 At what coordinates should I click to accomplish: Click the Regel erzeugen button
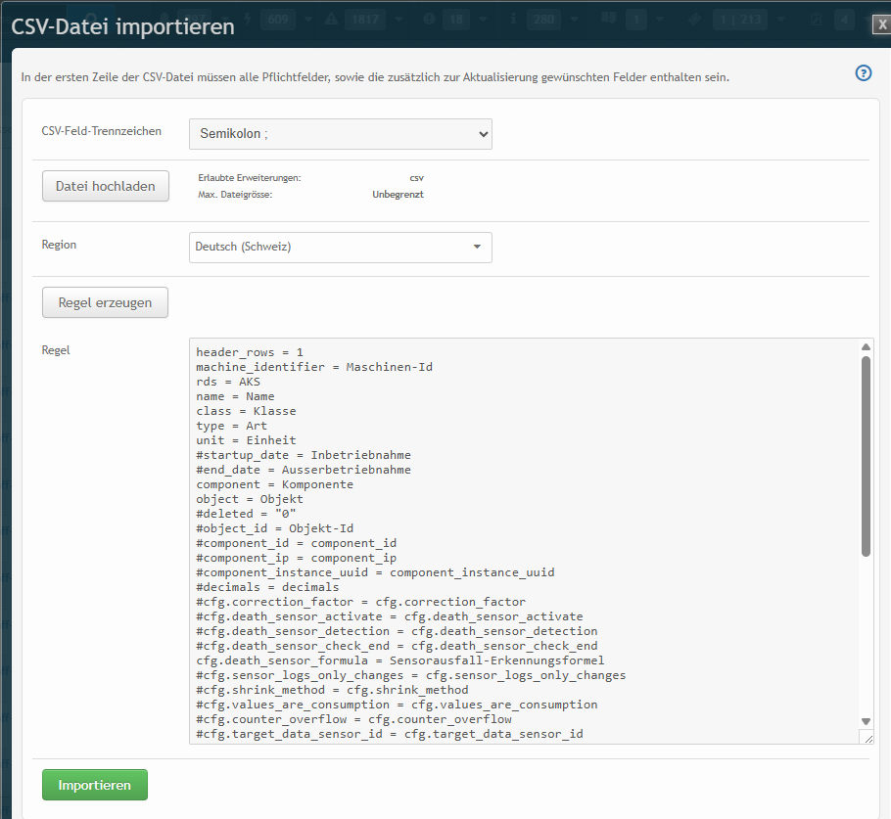click(105, 302)
